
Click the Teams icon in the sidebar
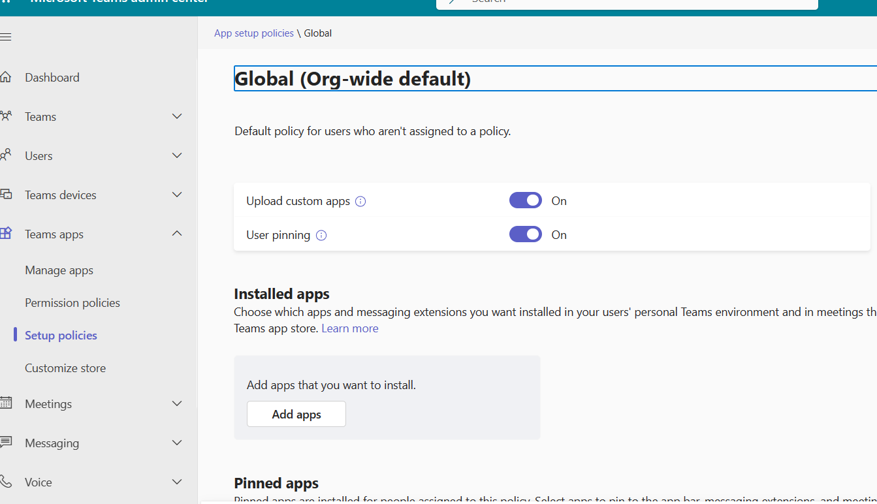(x=8, y=116)
